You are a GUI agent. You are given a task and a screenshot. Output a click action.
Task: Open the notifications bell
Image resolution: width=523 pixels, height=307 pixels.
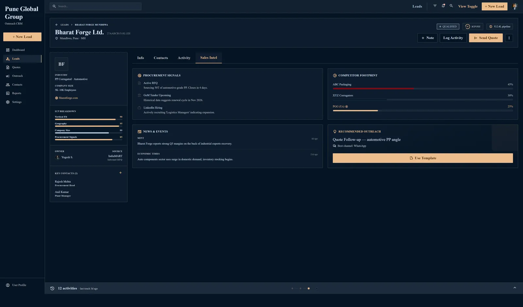click(443, 6)
